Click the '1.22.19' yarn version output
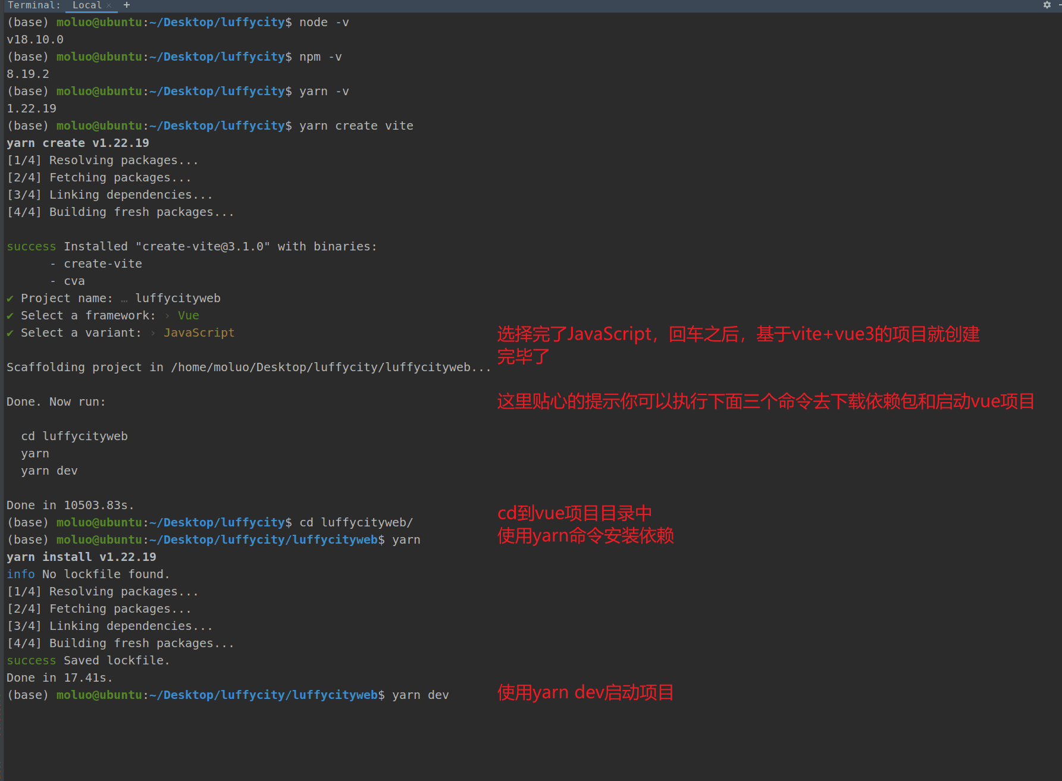1062x781 pixels. [32, 108]
